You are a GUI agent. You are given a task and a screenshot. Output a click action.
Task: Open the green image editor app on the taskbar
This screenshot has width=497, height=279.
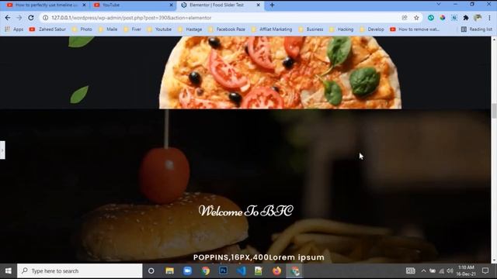click(259, 270)
